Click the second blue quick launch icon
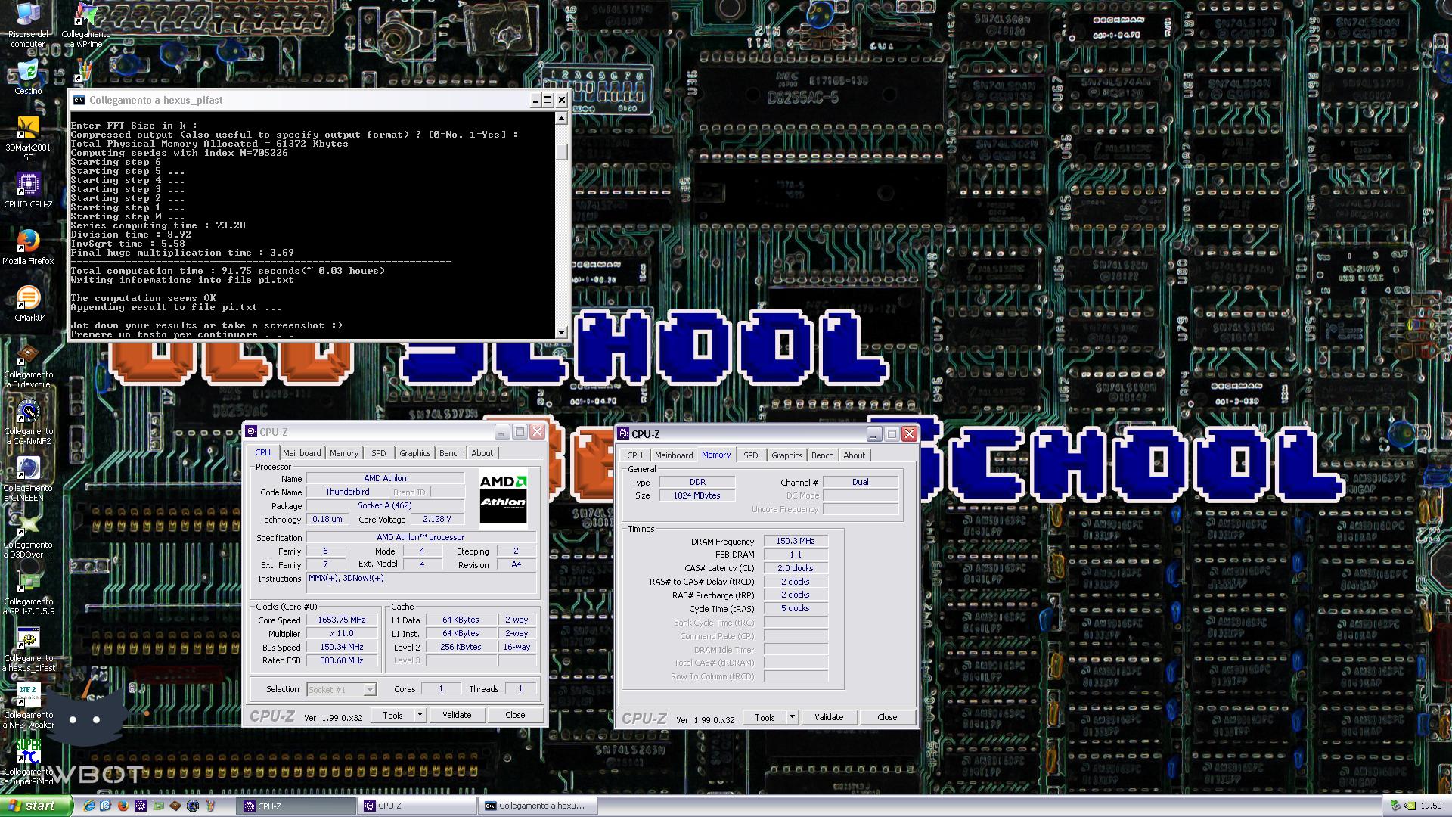 point(105,806)
